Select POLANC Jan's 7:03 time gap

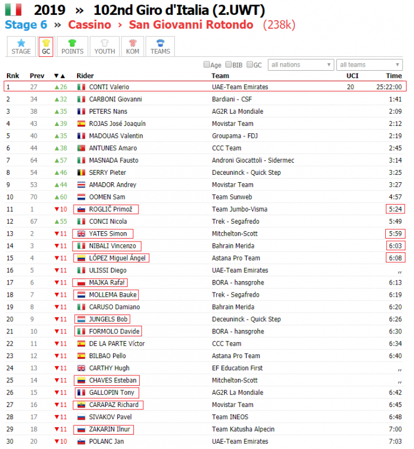[395, 442]
